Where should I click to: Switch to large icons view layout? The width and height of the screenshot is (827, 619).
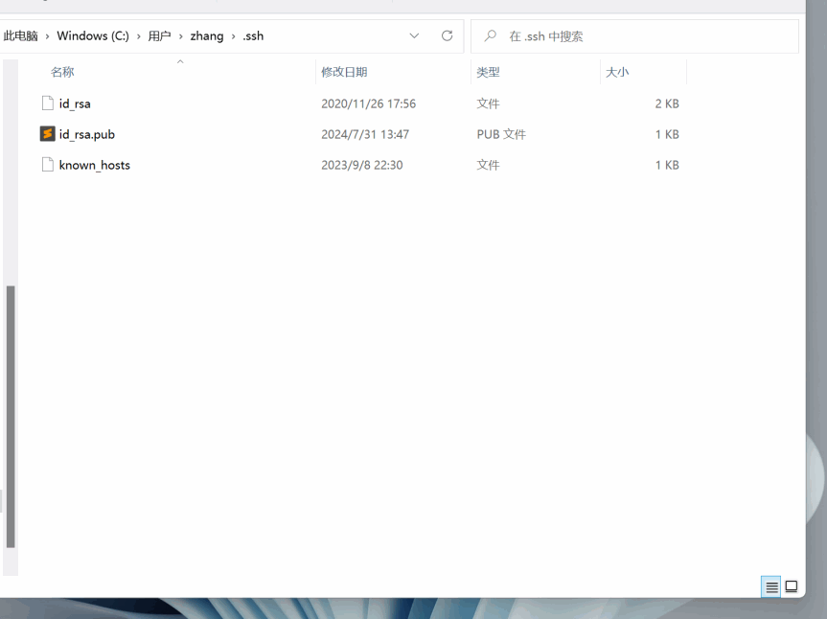792,586
